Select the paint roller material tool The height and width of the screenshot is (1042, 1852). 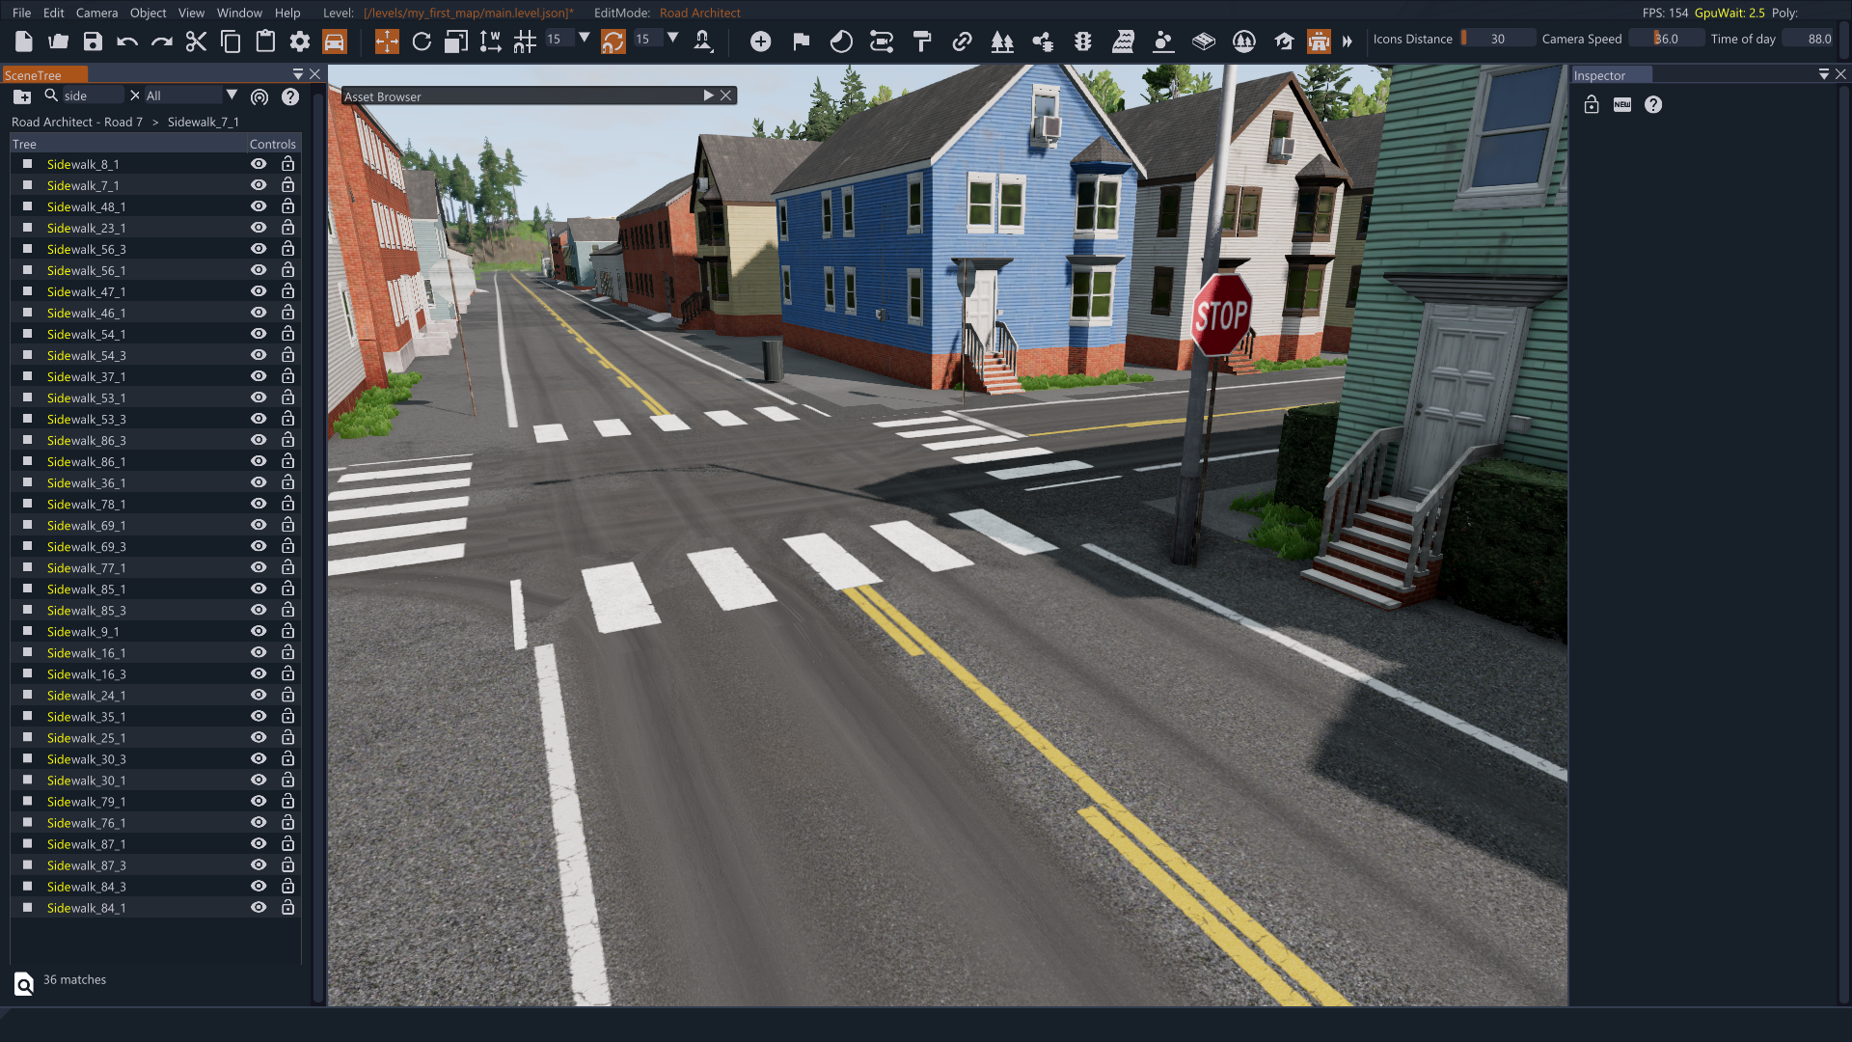(x=922, y=41)
